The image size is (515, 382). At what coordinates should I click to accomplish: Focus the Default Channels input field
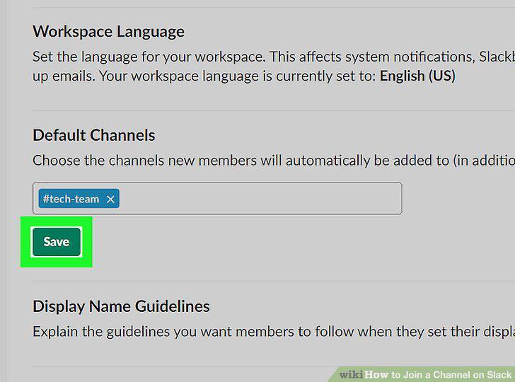pyautogui.click(x=217, y=198)
